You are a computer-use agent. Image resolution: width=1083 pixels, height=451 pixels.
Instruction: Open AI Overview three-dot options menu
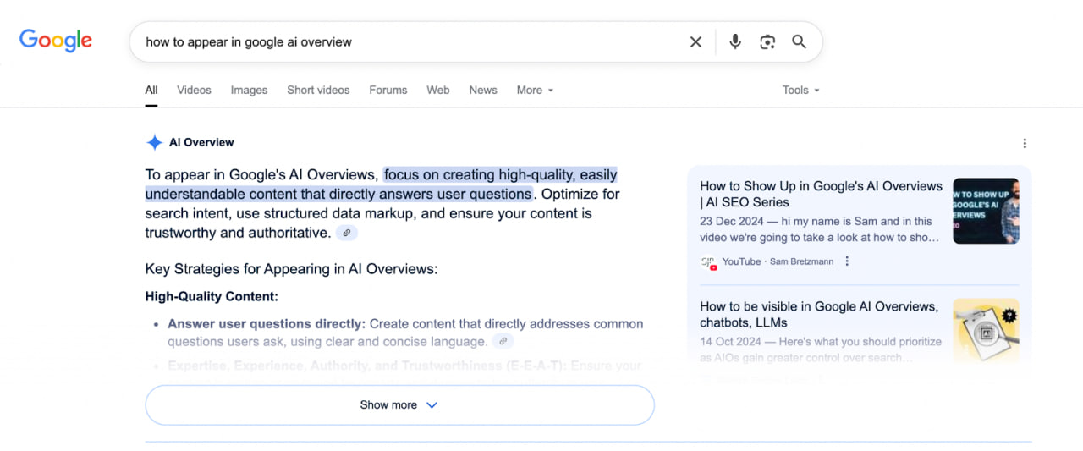pos(1025,144)
